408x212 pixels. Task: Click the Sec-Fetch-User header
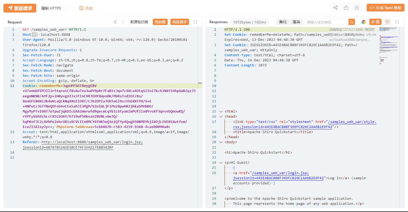point(37,55)
